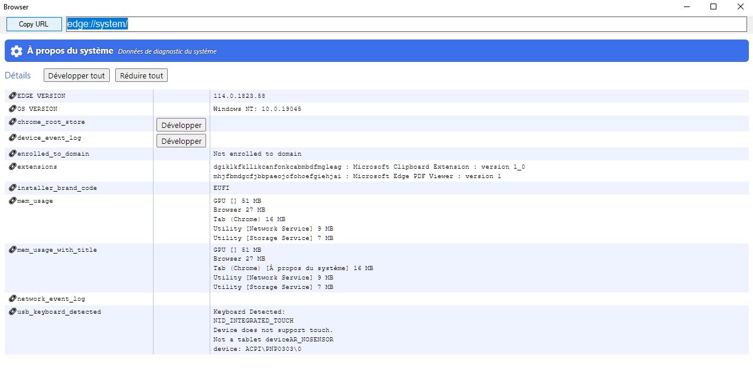This screenshot has width=753, height=375.
Task: Click the usb_keyboard_detected anchor icon
Action: [x=12, y=312]
